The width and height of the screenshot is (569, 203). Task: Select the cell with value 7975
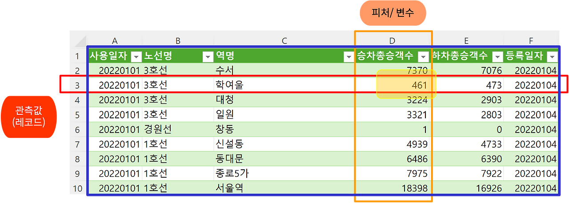393,173
